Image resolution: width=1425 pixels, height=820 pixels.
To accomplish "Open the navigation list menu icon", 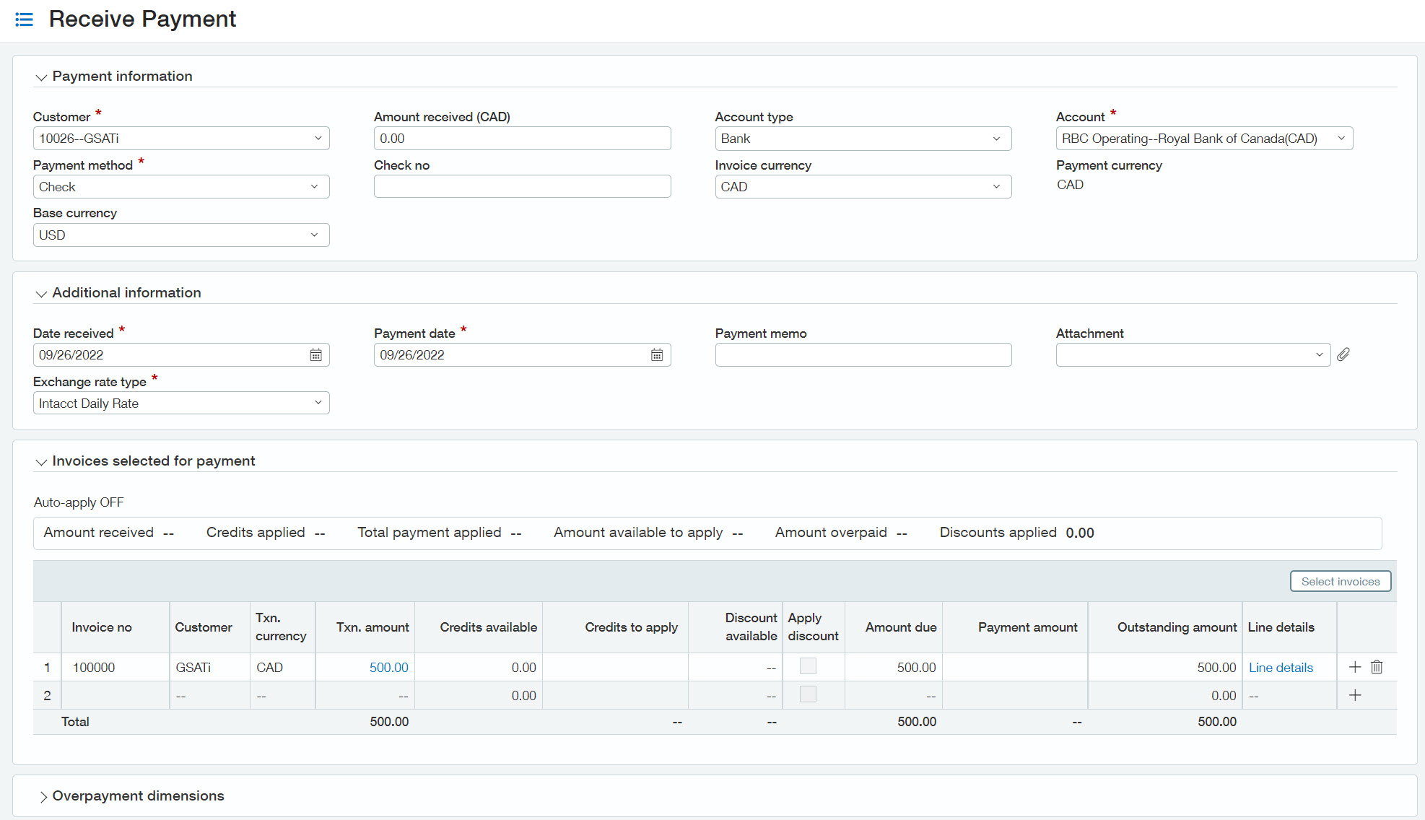I will 24,19.
